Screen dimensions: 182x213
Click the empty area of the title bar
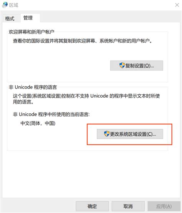click(x=95, y=5)
